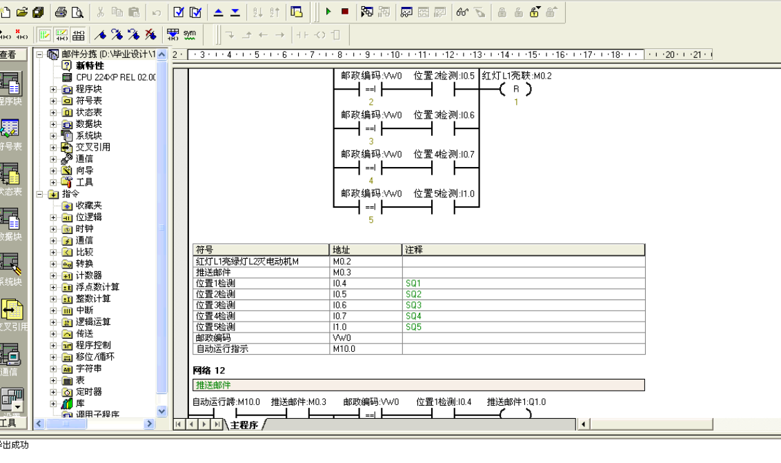Create a new project with New icon

pyautogui.click(x=5, y=12)
